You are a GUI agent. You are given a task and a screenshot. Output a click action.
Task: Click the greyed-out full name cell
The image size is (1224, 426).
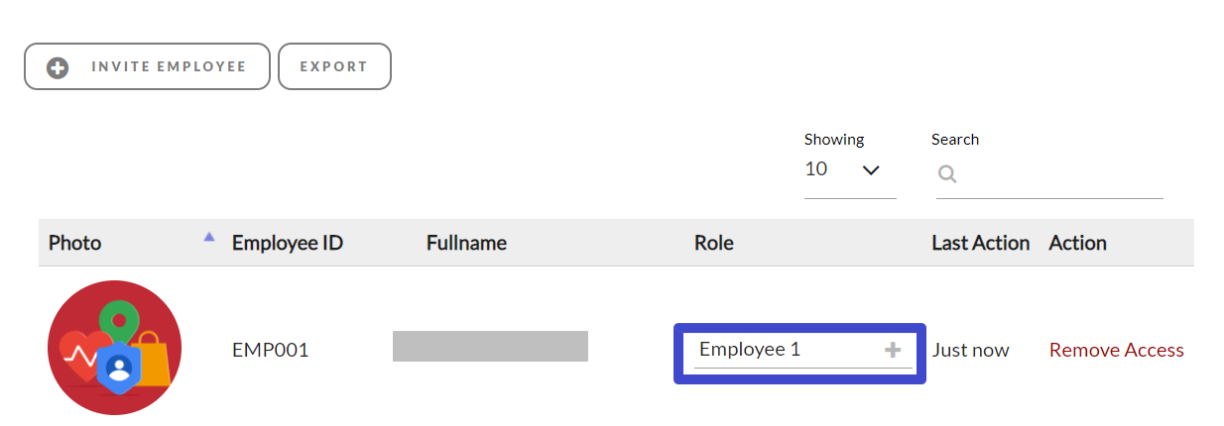(490, 347)
